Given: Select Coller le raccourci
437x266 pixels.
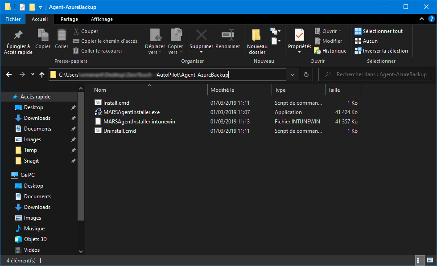Looking at the screenshot, I should point(97,51).
